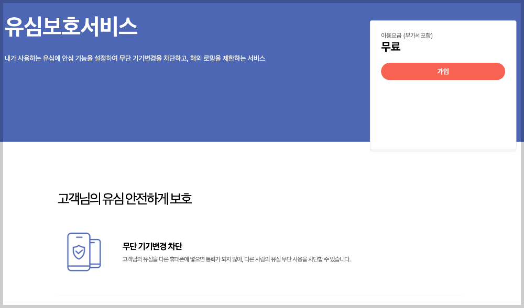
Task: Click the 무단 기기변경 차단 heading
Action: point(152,246)
